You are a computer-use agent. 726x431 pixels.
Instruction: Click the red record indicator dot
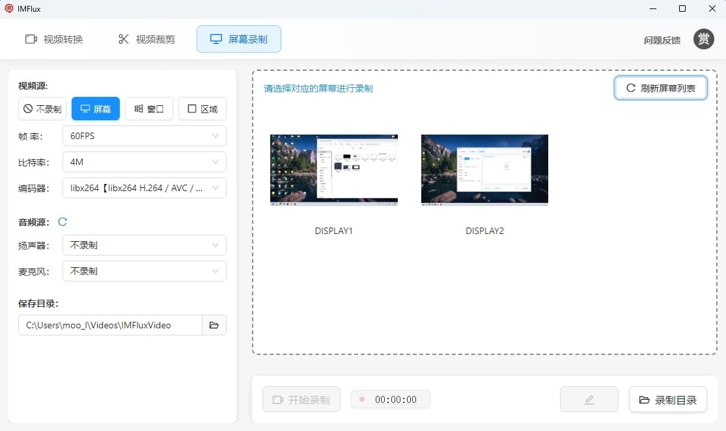362,400
